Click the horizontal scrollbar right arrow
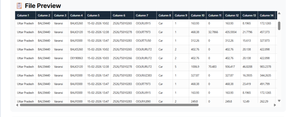 coord(275,105)
